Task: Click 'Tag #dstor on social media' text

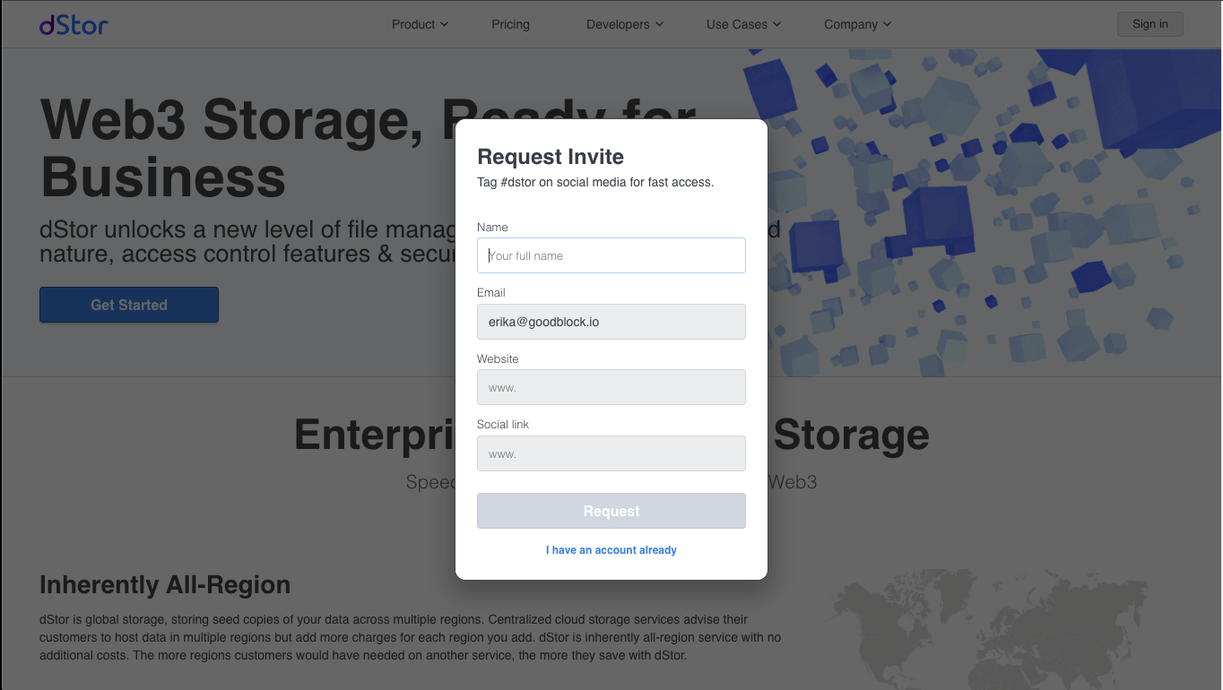Action: (x=595, y=182)
